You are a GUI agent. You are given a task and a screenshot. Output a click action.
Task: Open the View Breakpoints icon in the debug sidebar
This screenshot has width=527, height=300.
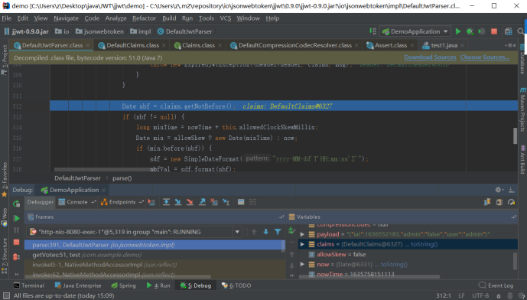pyautogui.click(x=16, y=257)
